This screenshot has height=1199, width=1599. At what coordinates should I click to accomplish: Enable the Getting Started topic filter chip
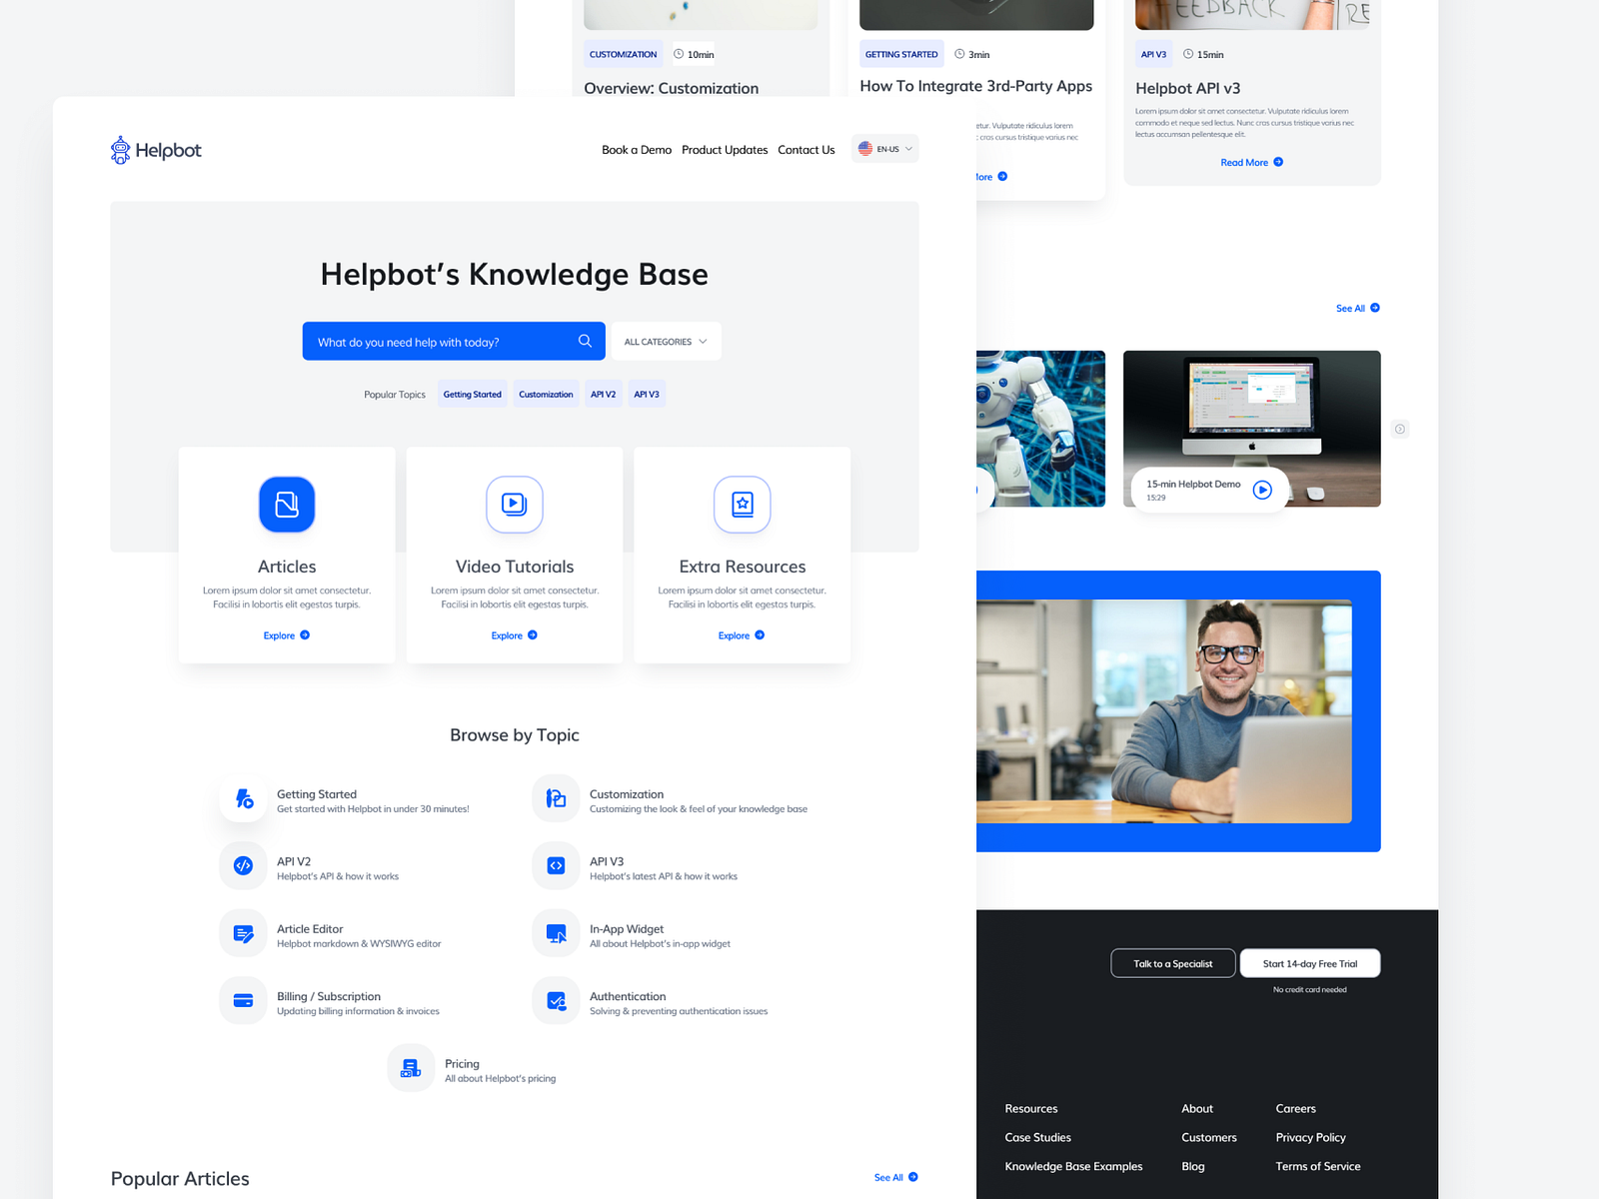(x=472, y=394)
